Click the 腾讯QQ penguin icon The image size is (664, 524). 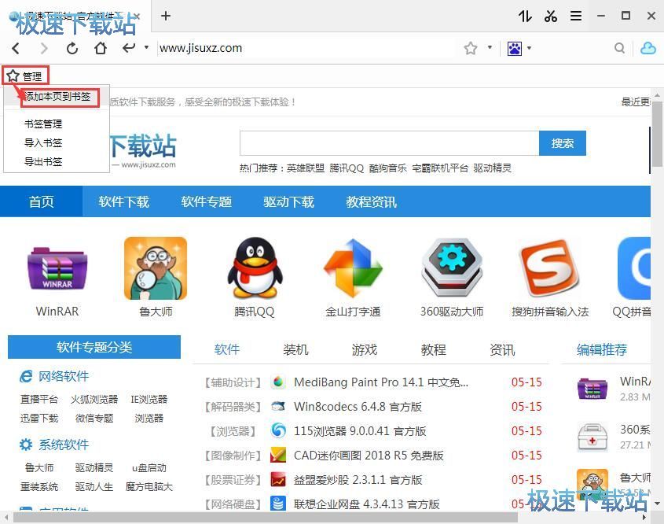point(255,267)
